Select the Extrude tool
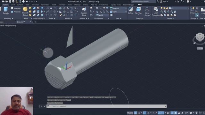 pos(6,11)
